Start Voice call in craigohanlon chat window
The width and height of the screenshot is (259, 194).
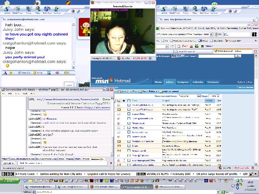point(38,10)
